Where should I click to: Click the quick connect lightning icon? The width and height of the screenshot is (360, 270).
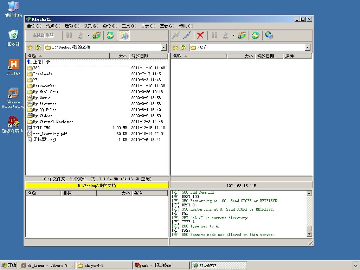click(x=176, y=36)
